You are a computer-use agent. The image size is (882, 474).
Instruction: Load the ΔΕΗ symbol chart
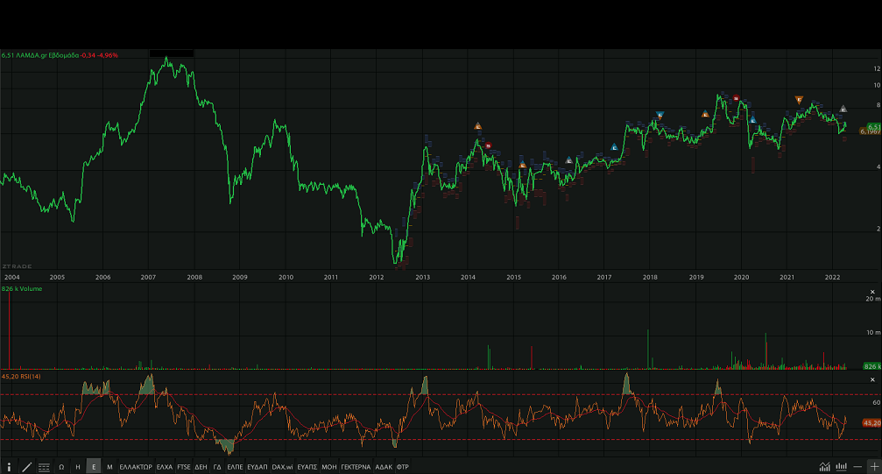[201, 467]
